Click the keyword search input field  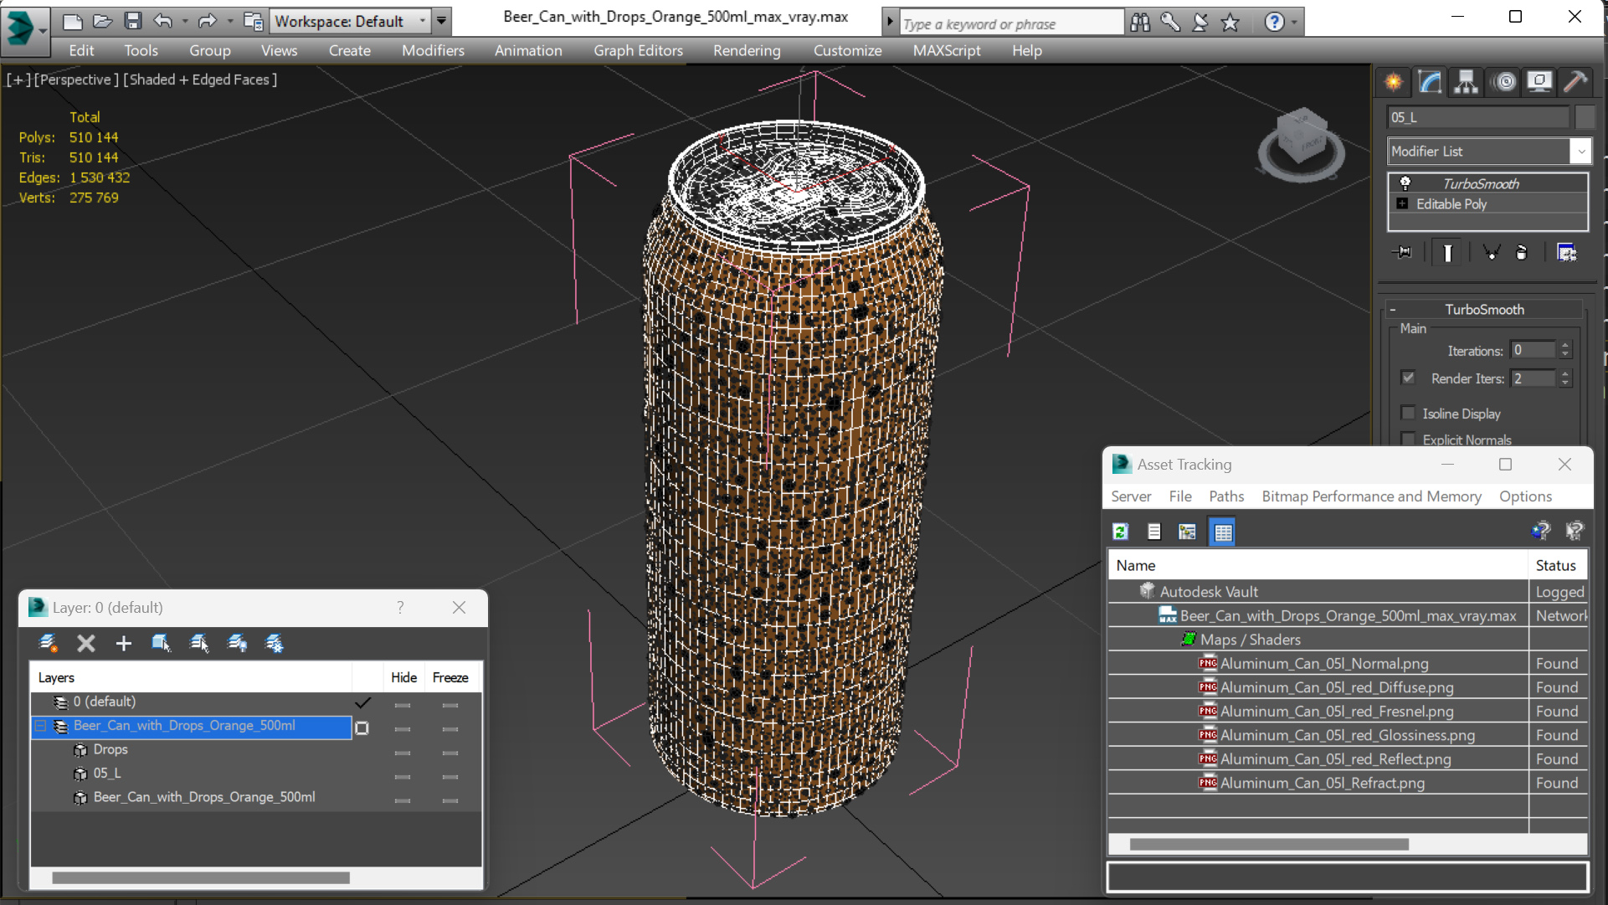click(x=1011, y=23)
